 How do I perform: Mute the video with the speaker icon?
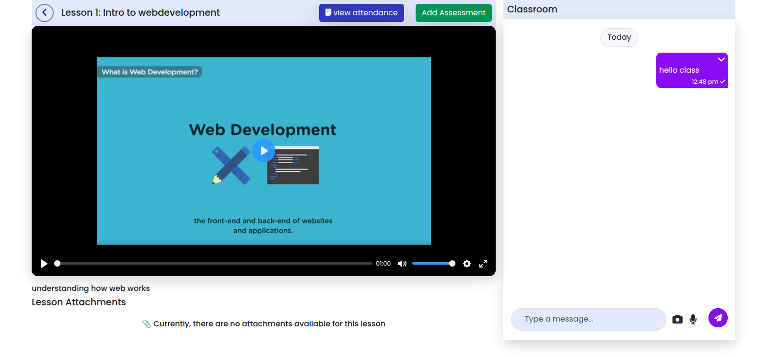pyautogui.click(x=402, y=264)
